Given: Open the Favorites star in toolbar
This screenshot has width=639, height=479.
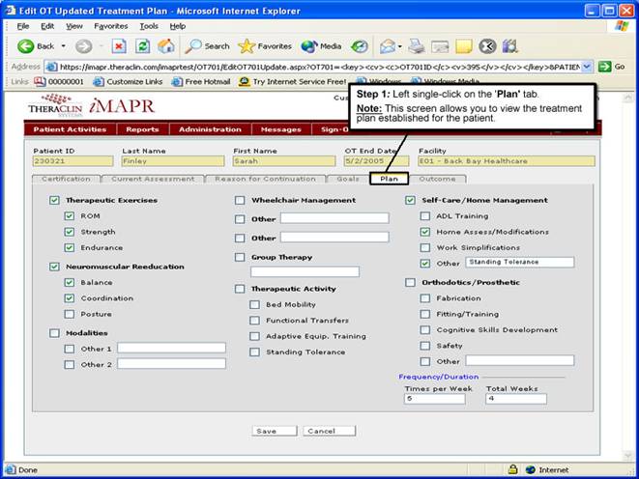Looking at the screenshot, I should tap(264, 45).
